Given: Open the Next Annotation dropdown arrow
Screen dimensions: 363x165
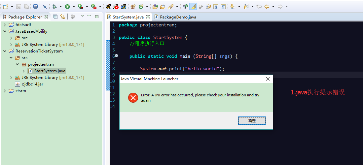Looking at the screenshot, I should 239,7.
